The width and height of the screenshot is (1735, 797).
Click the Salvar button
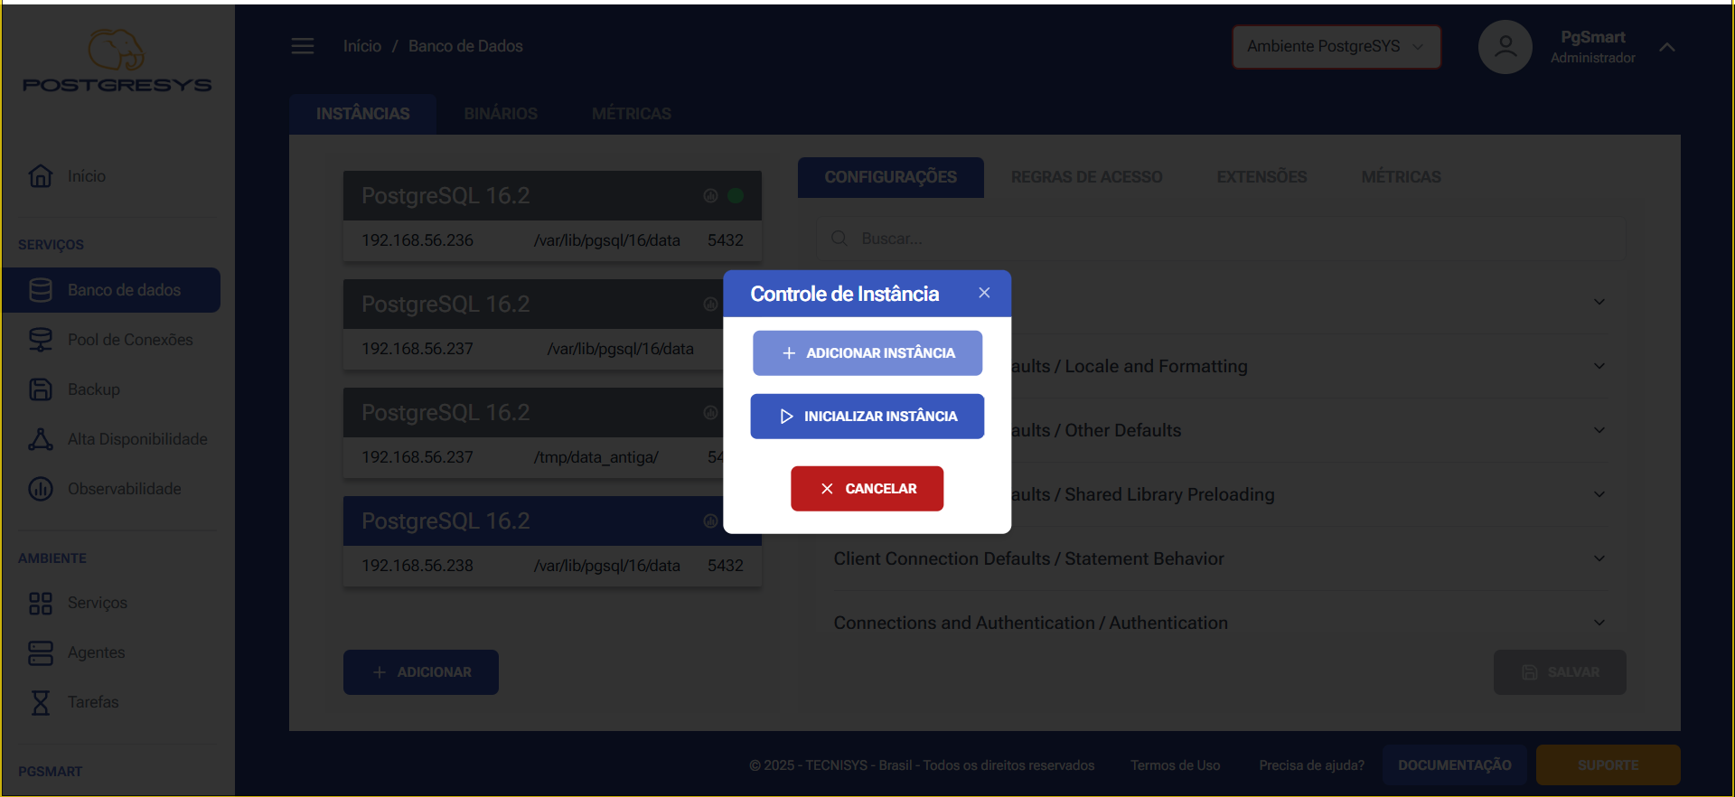pyautogui.click(x=1560, y=672)
